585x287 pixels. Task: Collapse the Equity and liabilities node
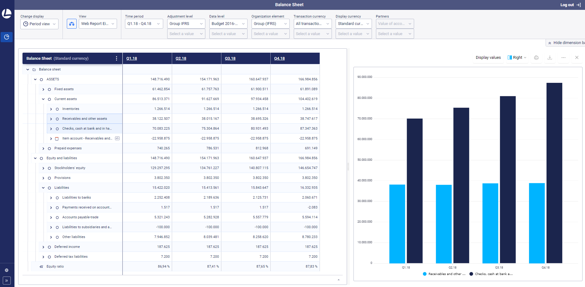(35, 158)
